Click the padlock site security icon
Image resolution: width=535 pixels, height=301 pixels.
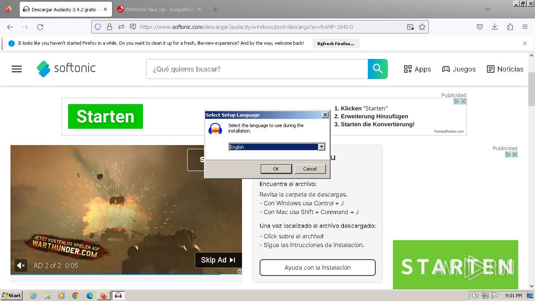point(110,27)
